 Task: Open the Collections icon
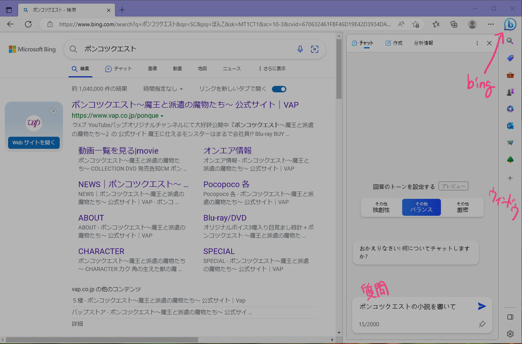point(454,24)
